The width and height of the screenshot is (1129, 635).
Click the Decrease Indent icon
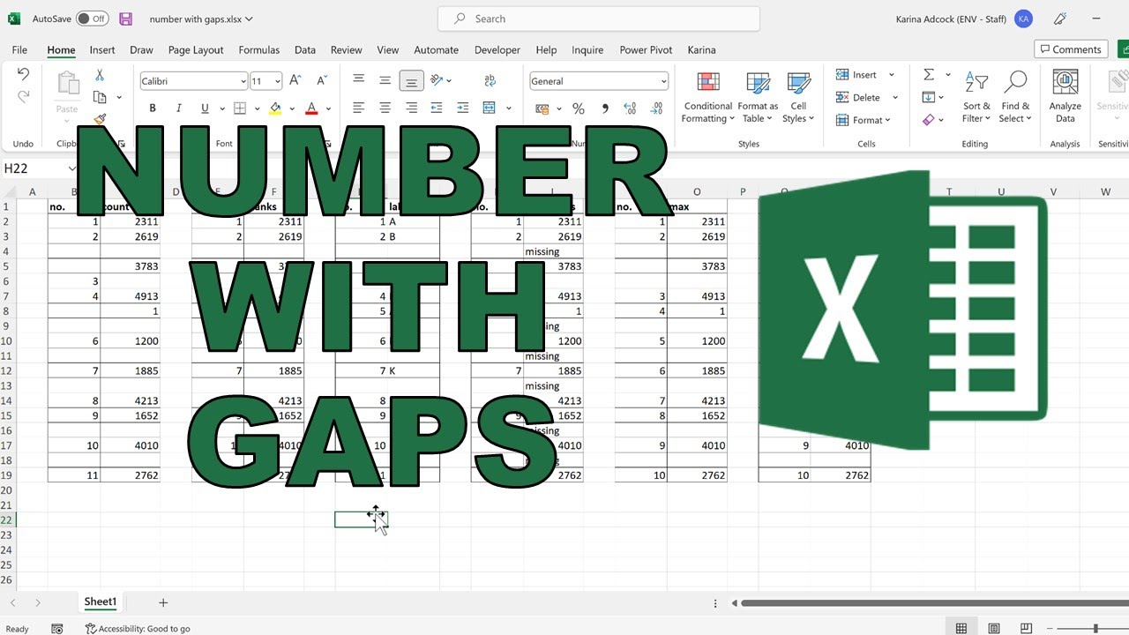(x=437, y=108)
